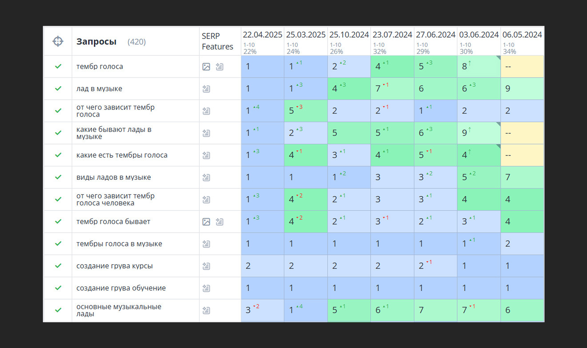Click SERP snippet icon for лад в музыке

point(206,89)
